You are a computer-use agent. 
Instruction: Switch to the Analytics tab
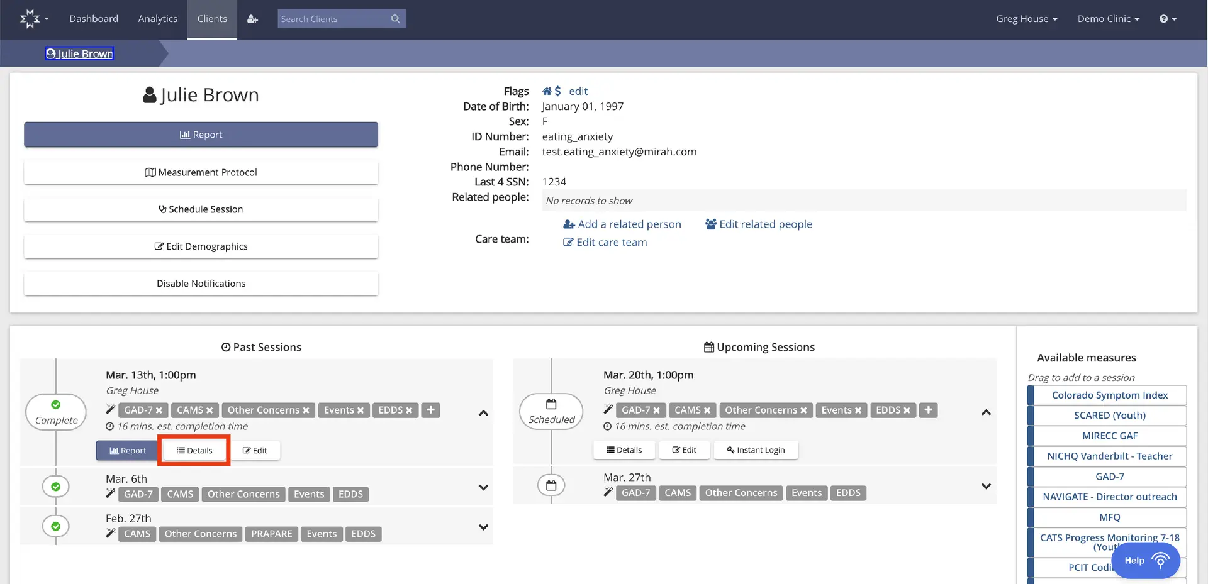point(157,19)
